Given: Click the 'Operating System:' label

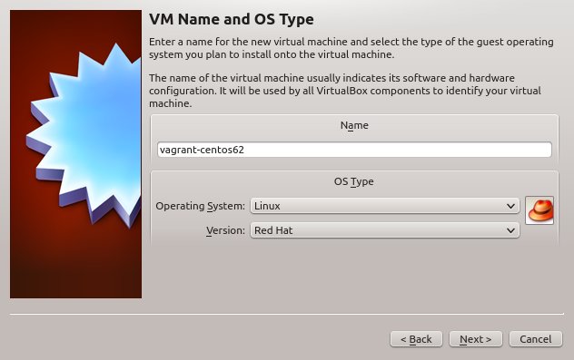Looking at the screenshot, I should (x=200, y=206).
